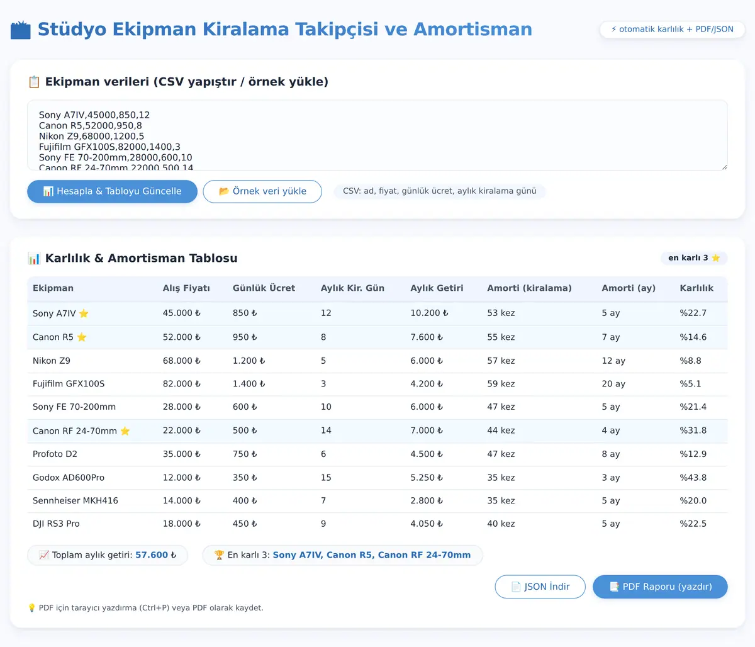Click the lightbulb icon in the PDF hint
The image size is (755, 647).
point(32,608)
